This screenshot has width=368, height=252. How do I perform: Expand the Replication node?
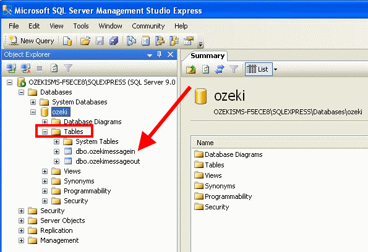coord(21,230)
